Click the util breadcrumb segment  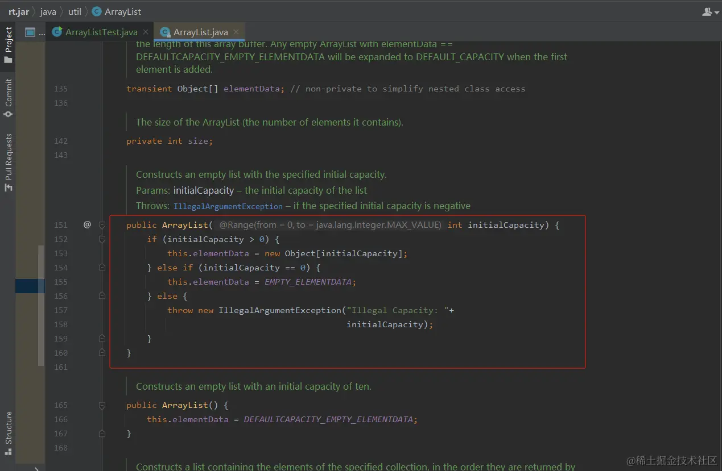click(x=75, y=11)
